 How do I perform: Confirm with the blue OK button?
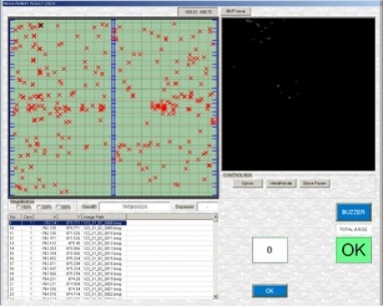pyautogui.click(x=270, y=291)
